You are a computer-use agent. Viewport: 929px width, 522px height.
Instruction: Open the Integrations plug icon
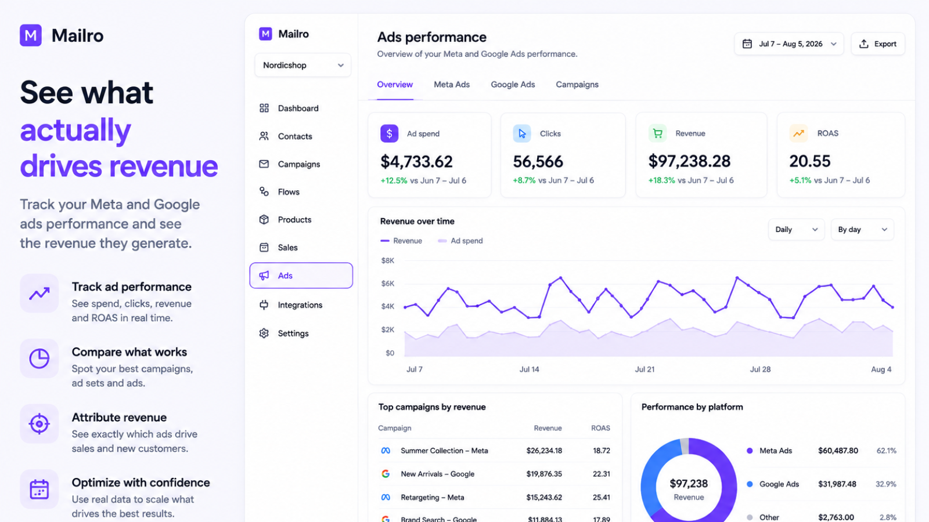(264, 304)
